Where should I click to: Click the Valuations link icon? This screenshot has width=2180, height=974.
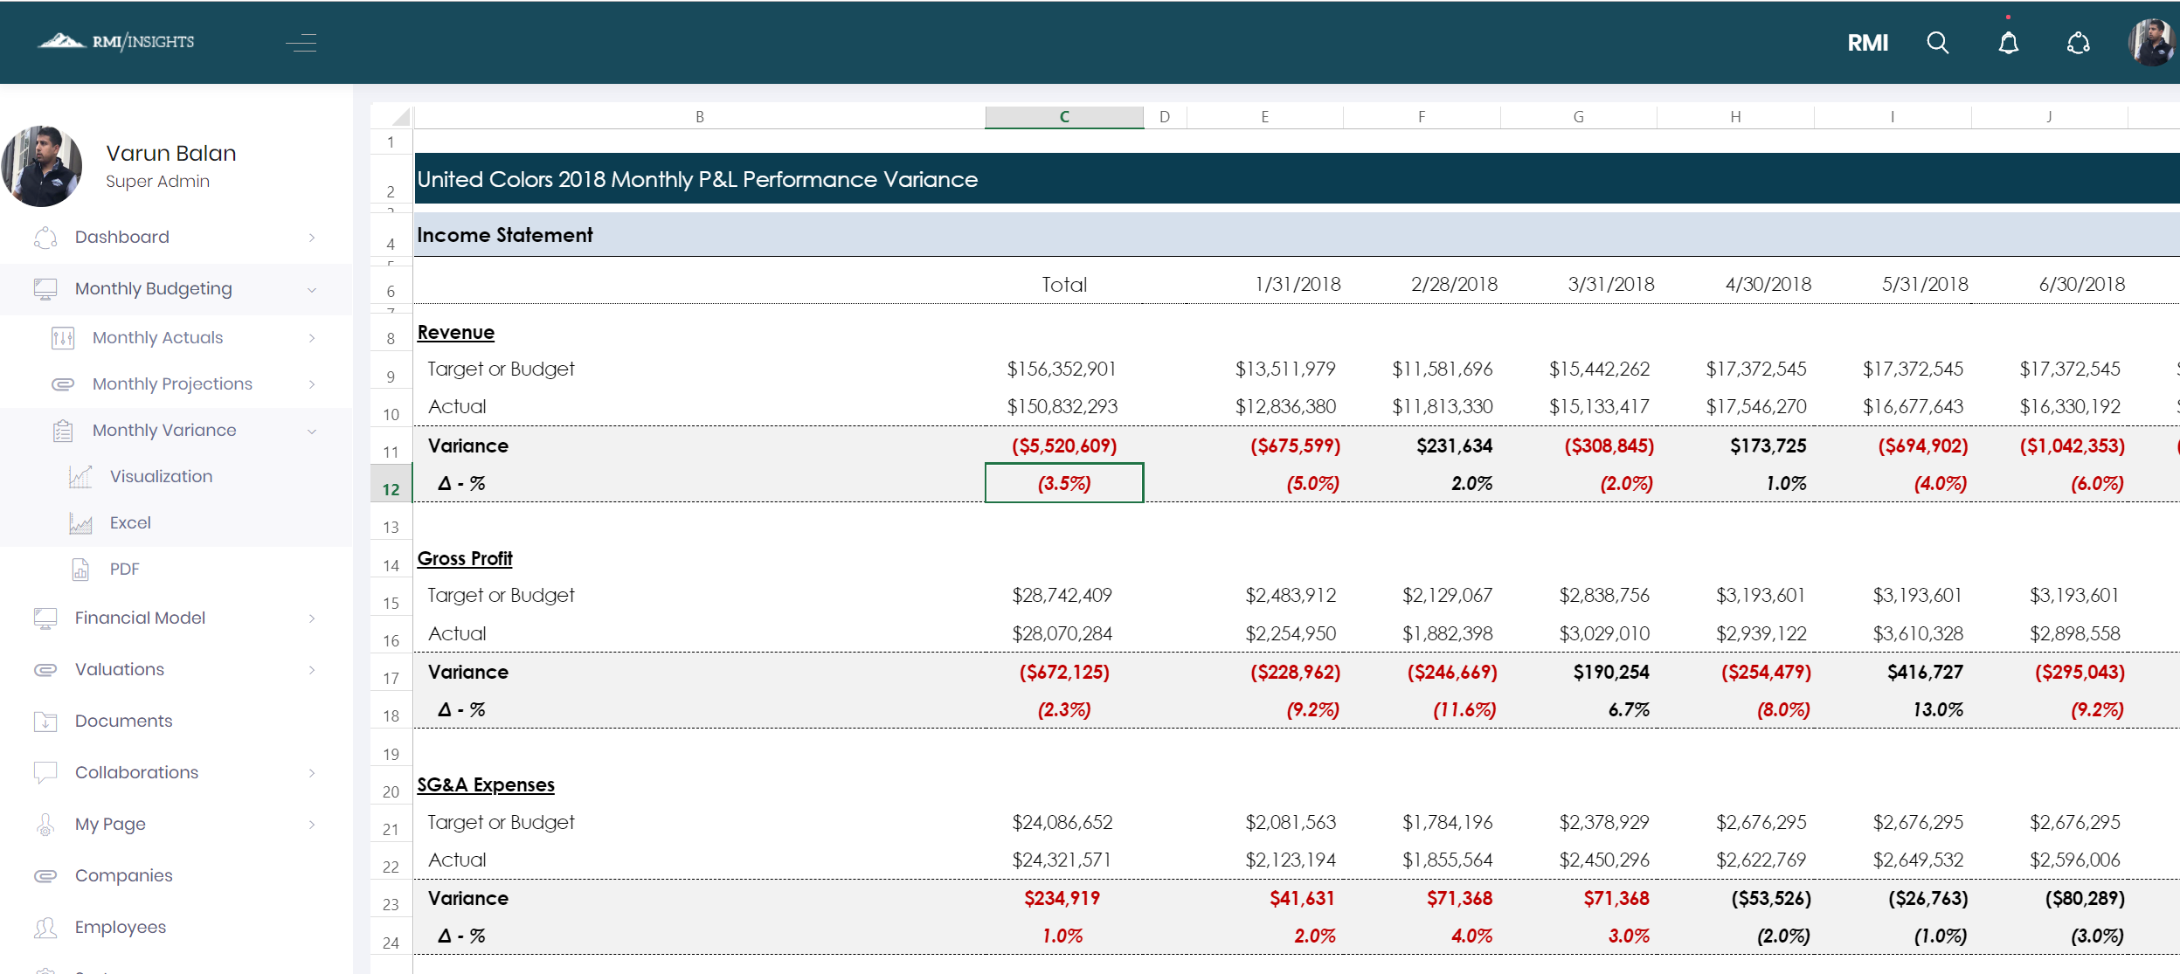point(45,670)
